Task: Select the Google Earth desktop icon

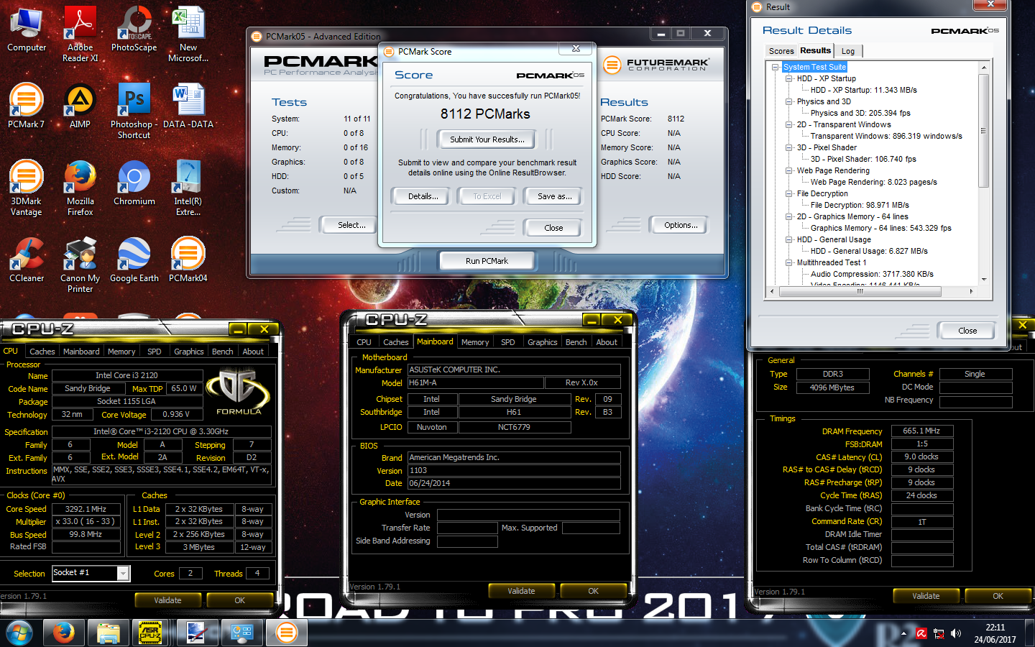Action: [134, 260]
